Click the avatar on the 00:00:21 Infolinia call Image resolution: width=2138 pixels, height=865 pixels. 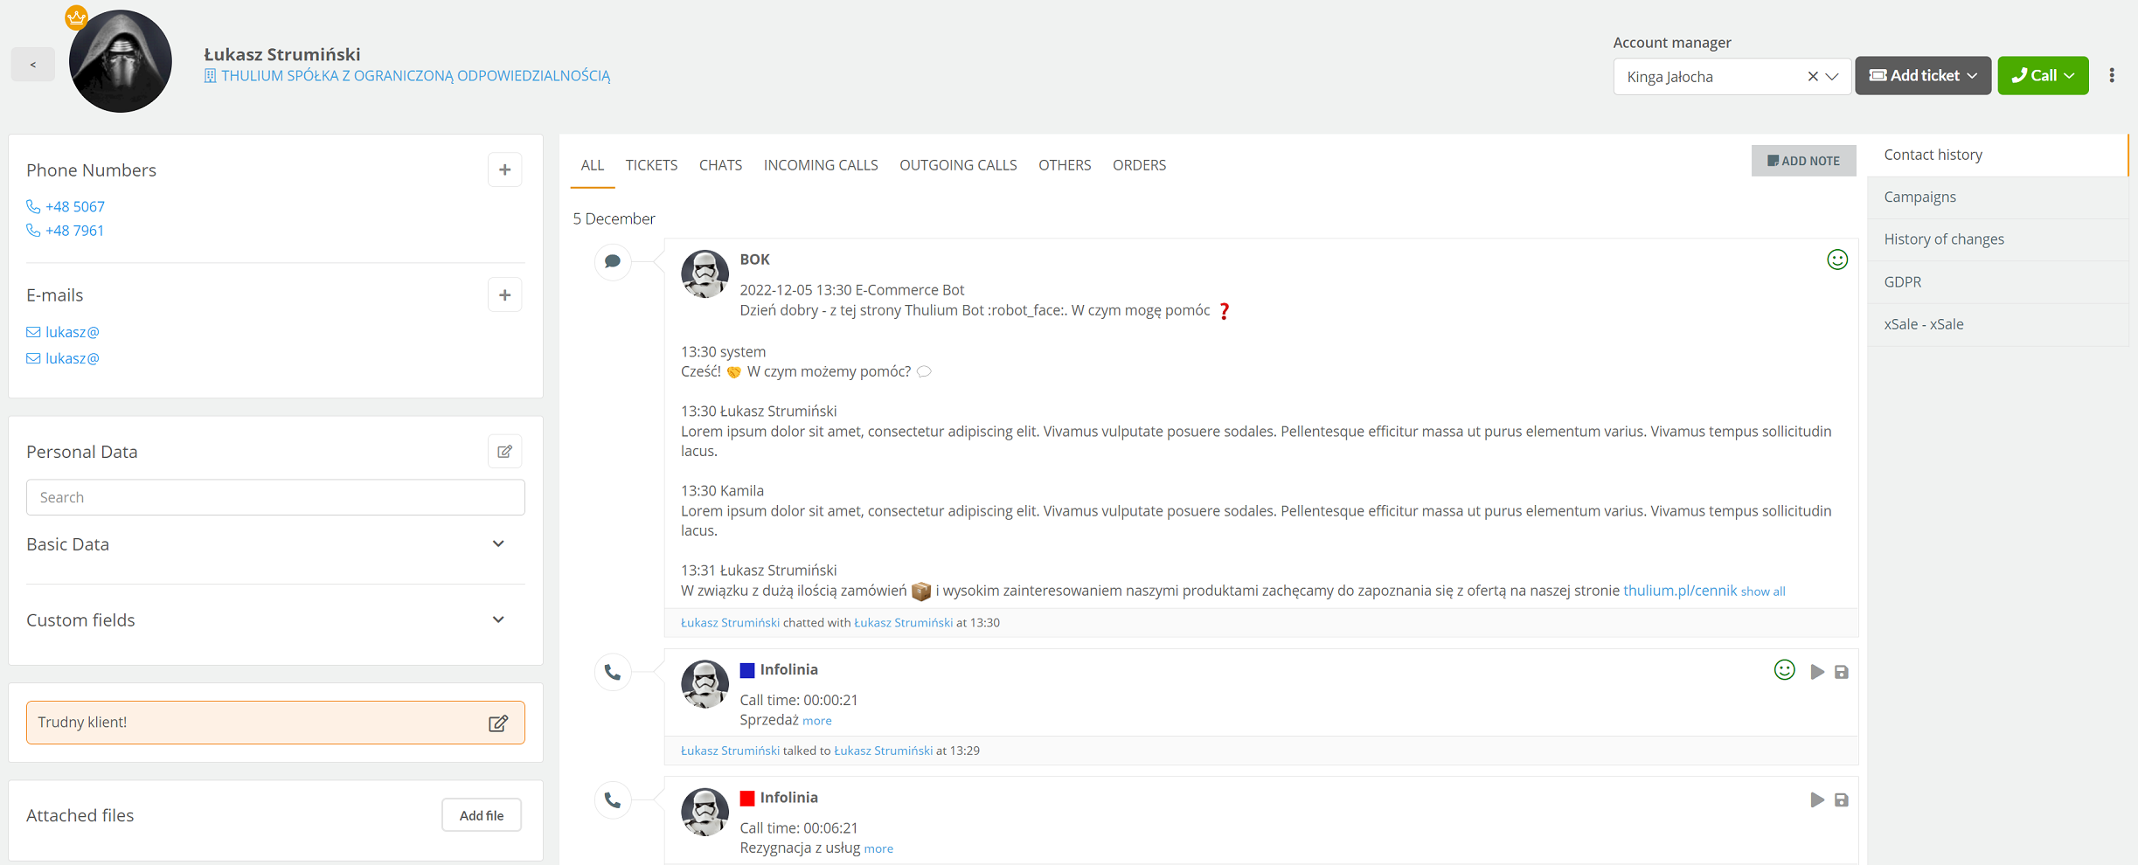[x=705, y=684]
